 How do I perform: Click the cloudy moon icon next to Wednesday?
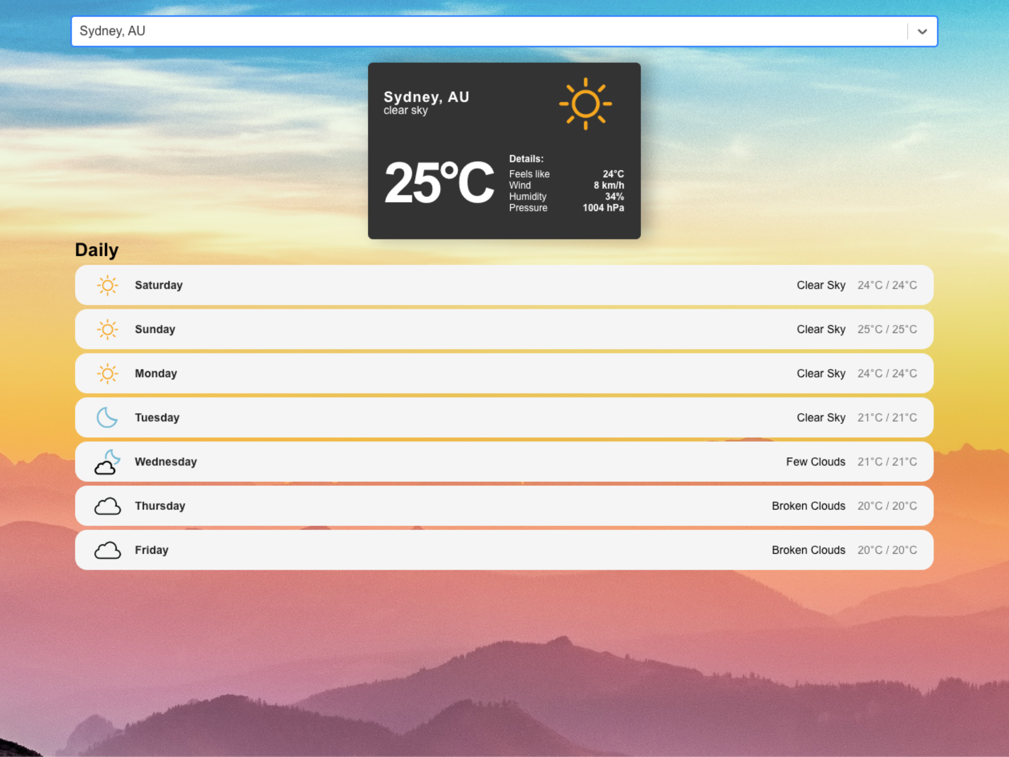108,462
